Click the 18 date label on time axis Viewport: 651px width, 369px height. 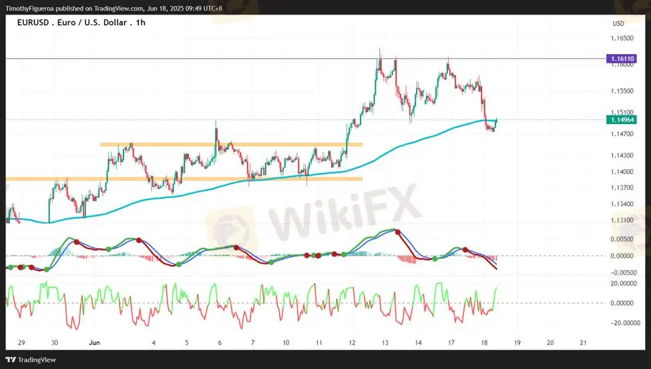tap(484, 343)
